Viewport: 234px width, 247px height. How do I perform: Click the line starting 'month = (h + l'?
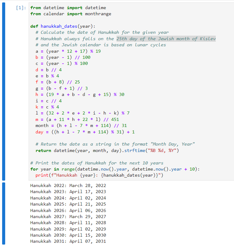click(81, 125)
